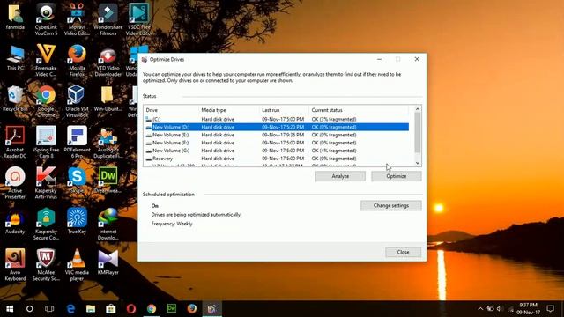The height and width of the screenshot is (317, 564).
Task: Launch VSDC Free Video Editor icon
Action: point(139,19)
